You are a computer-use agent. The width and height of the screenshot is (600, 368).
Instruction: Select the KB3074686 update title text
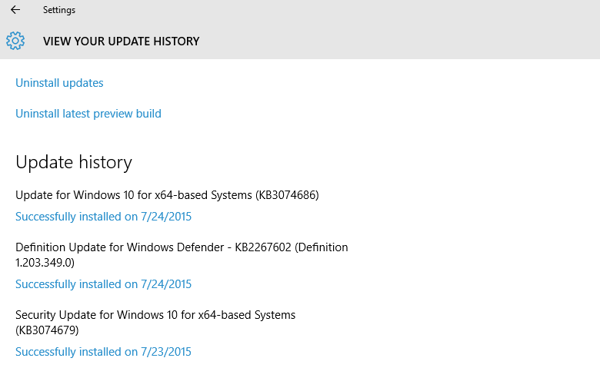pos(167,195)
